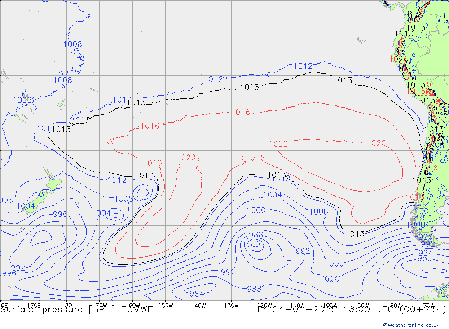Click the 988 label beside the low centre

pos(256,235)
